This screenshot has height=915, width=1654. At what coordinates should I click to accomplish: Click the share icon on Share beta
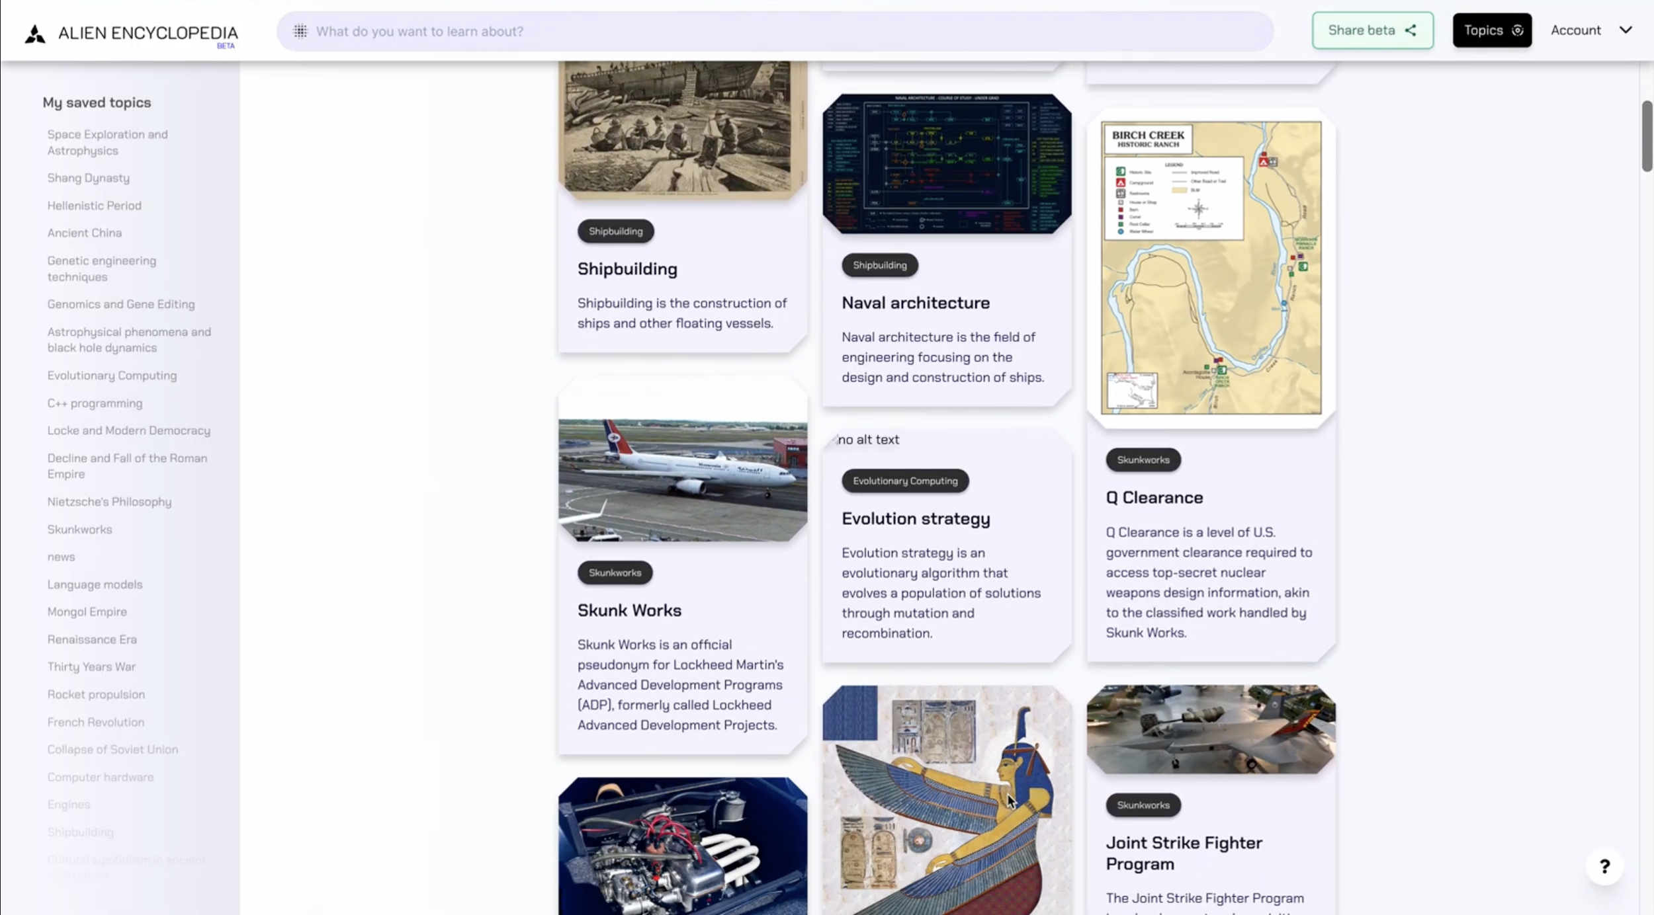1411,30
